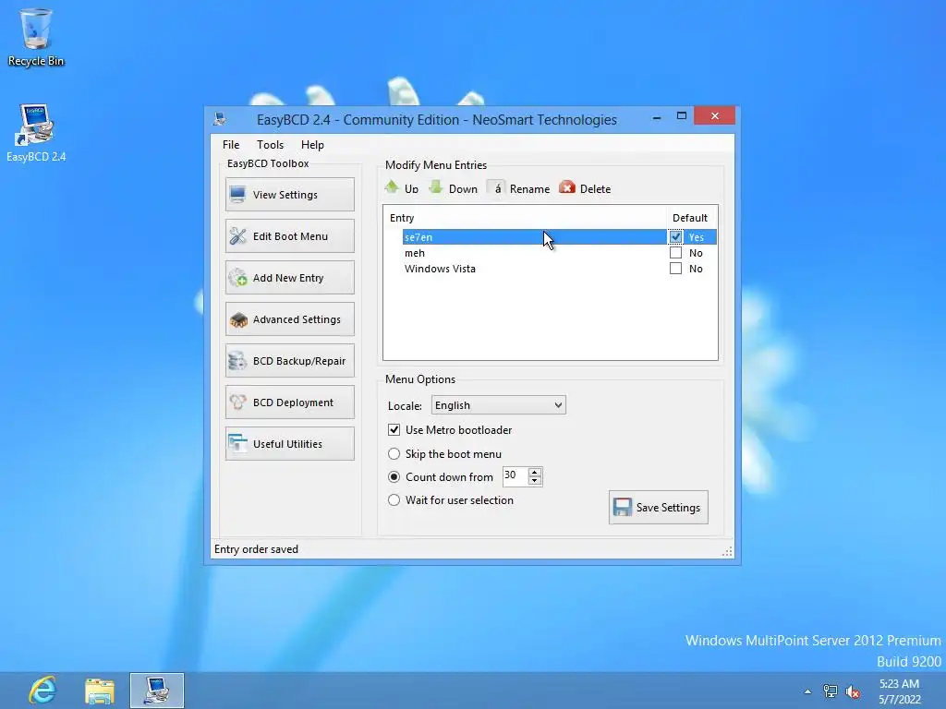The height and width of the screenshot is (709, 946).
Task: Open Recycle Bin desktop icon
Action: pyautogui.click(x=36, y=37)
